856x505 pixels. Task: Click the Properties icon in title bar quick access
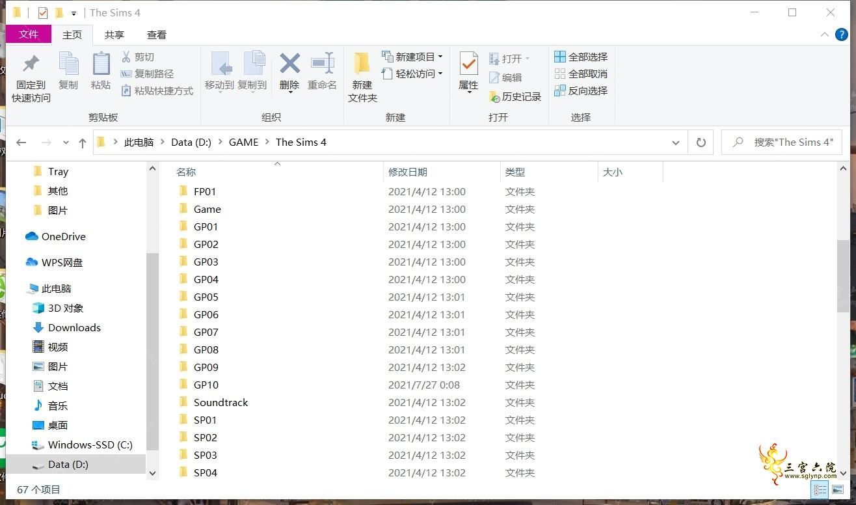pyautogui.click(x=43, y=13)
